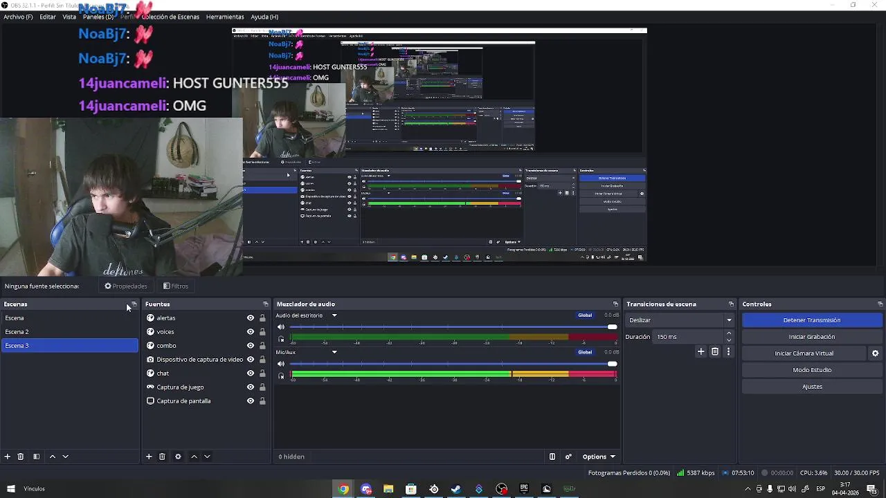This screenshot has width=886, height=498.
Task: Hide the chat source
Action: (251, 373)
